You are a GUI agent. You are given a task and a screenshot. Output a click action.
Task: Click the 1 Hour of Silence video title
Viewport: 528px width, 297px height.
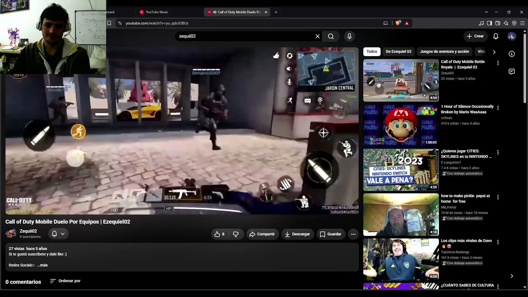[x=467, y=109]
